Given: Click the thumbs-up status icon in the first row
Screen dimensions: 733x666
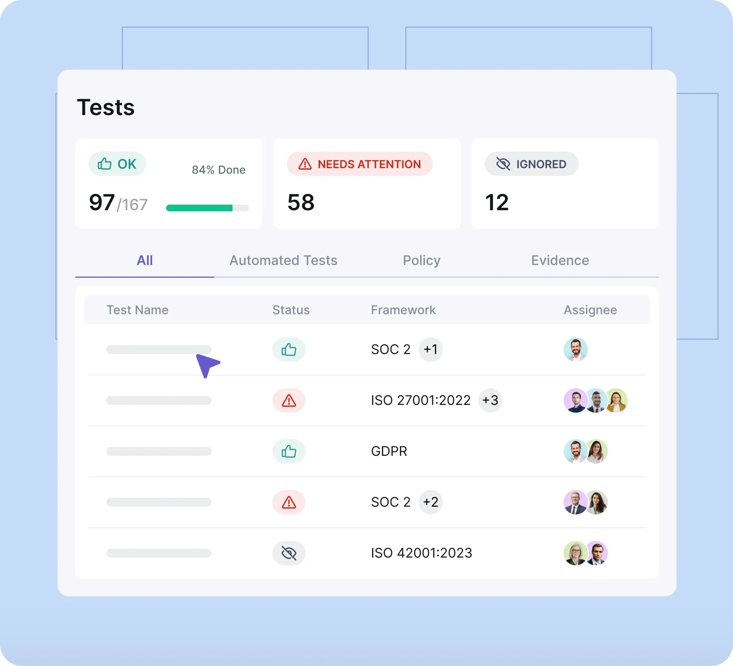Looking at the screenshot, I should click(x=289, y=349).
